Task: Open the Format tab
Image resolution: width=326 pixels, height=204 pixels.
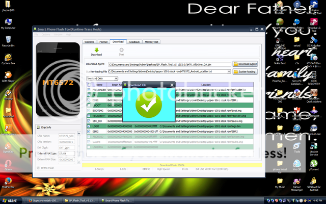Action: coord(103,41)
